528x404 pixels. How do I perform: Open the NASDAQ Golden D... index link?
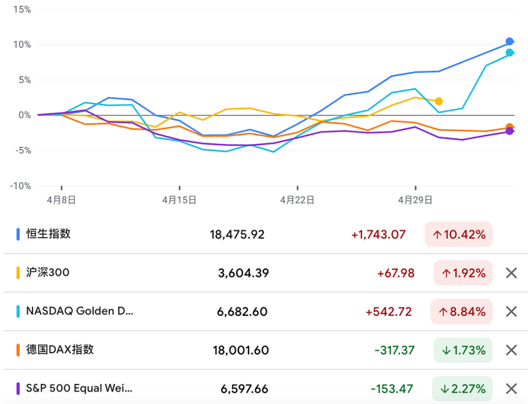[80, 311]
